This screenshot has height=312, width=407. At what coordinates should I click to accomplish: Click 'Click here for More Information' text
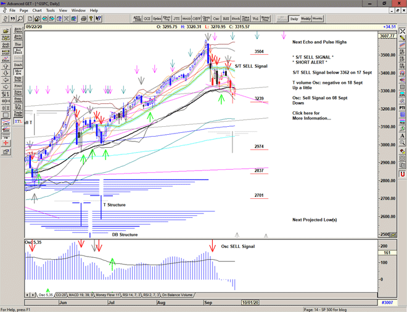[x=311, y=116]
